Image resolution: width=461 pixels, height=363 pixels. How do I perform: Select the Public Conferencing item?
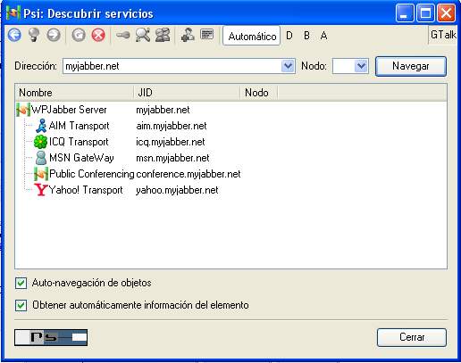pyautogui.click(x=92, y=174)
